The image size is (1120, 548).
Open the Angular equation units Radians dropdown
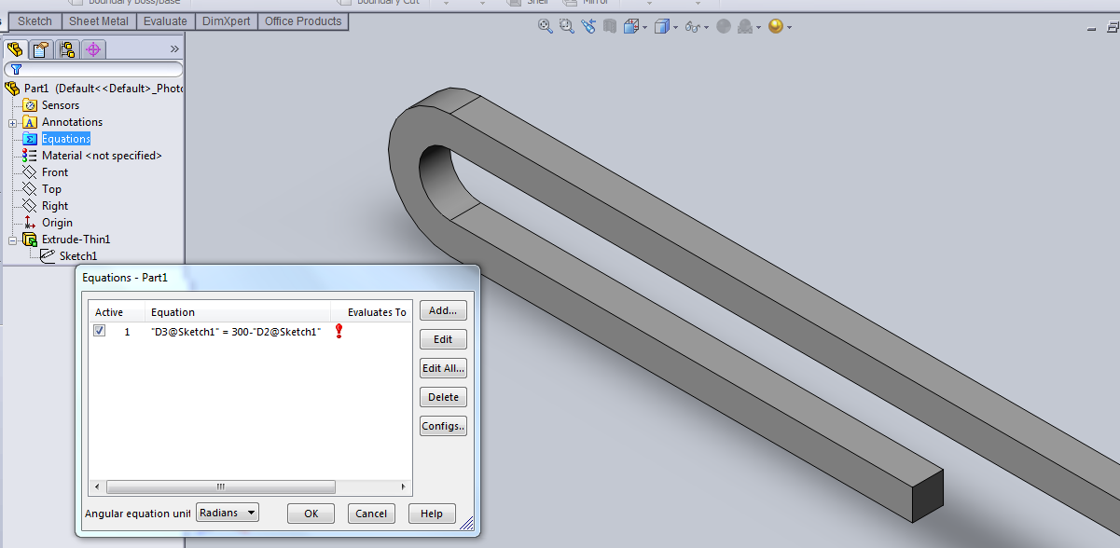[228, 513]
